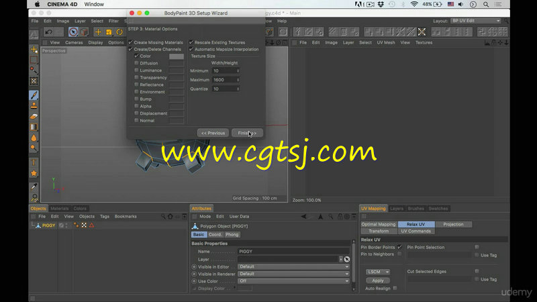This screenshot has height=302, width=537.
Task: Select the rectangle selection tool
Action: click(x=34, y=60)
